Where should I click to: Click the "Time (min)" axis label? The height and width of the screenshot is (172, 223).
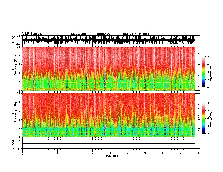[x=113, y=156]
